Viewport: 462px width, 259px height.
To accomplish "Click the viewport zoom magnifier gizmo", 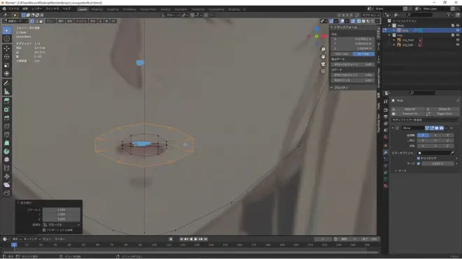I will [323, 50].
